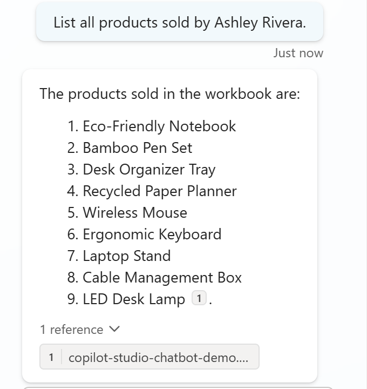Click the LED Desk Lamp text
Screen dimensions: 367x389
(x=134, y=299)
